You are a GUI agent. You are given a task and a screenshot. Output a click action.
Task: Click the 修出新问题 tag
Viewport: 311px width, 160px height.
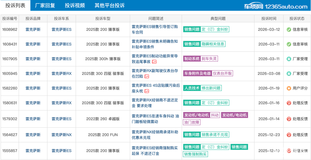pyautogui.click(x=211, y=88)
